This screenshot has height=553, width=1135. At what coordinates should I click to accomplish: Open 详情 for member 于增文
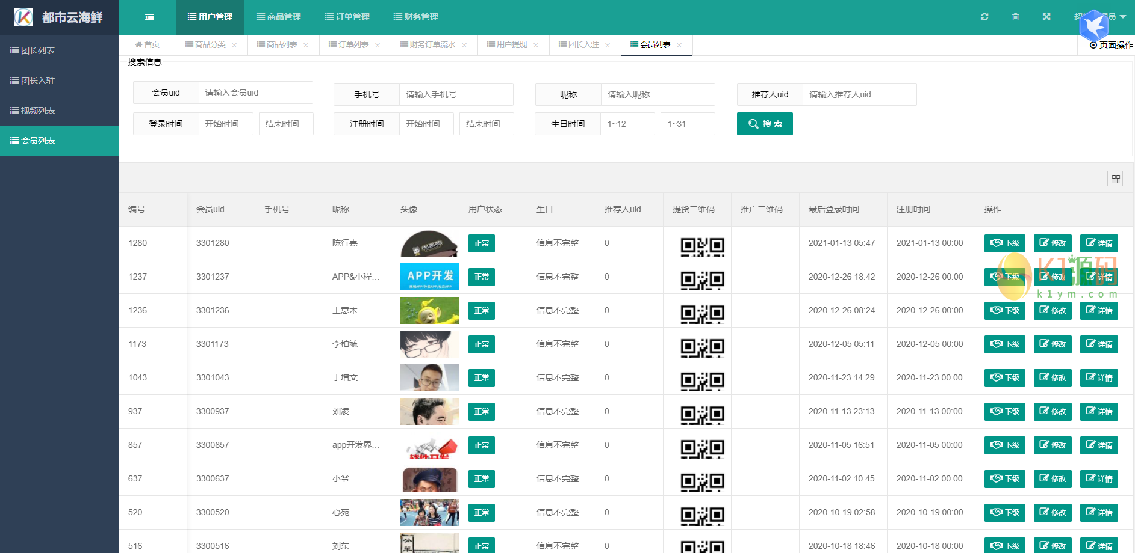point(1099,378)
